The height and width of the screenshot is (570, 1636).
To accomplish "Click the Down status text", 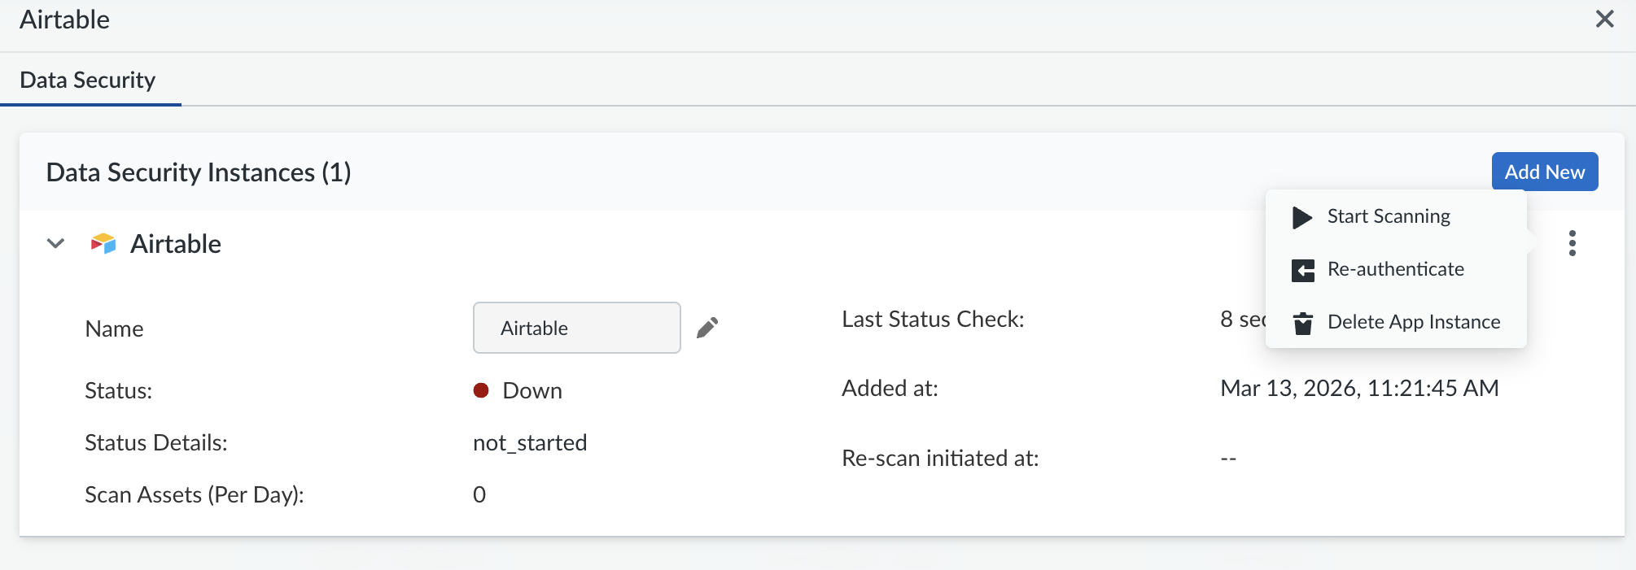I will pyautogui.click(x=532, y=391).
